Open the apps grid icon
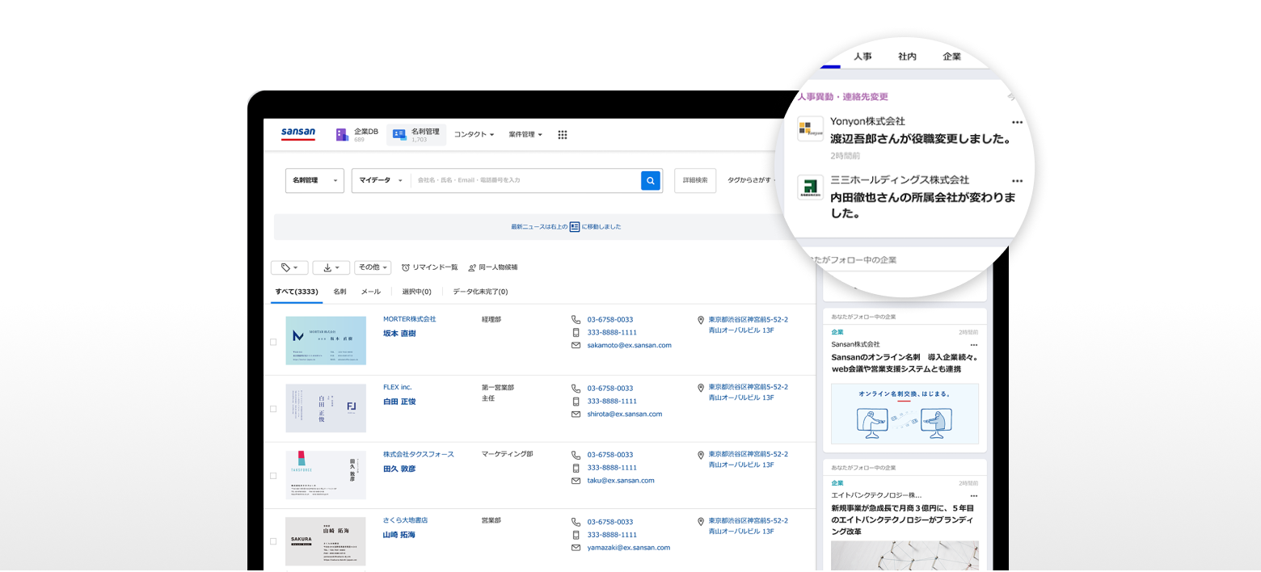The image size is (1261, 572). click(x=563, y=135)
